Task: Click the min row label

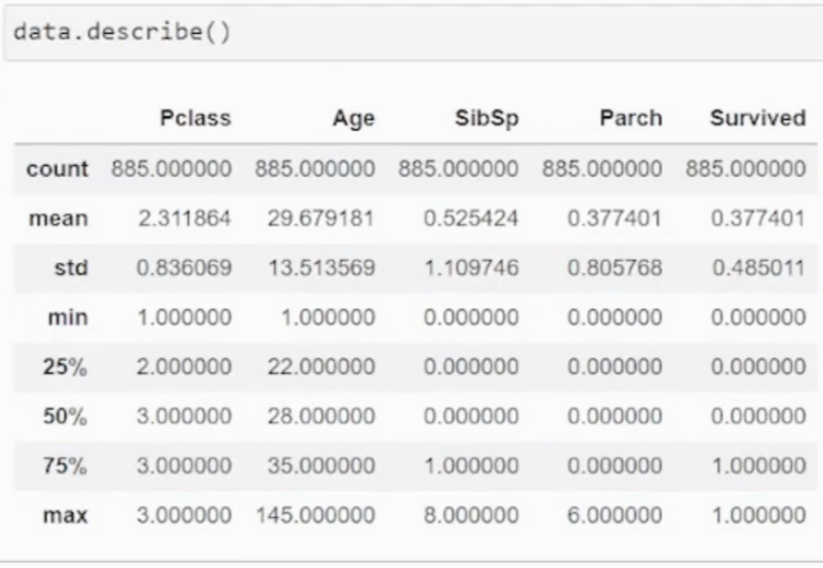Action: (x=67, y=317)
